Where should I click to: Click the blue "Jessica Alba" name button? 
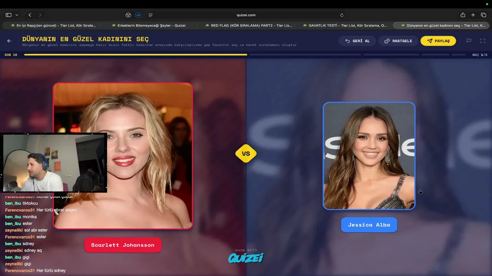(369, 225)
